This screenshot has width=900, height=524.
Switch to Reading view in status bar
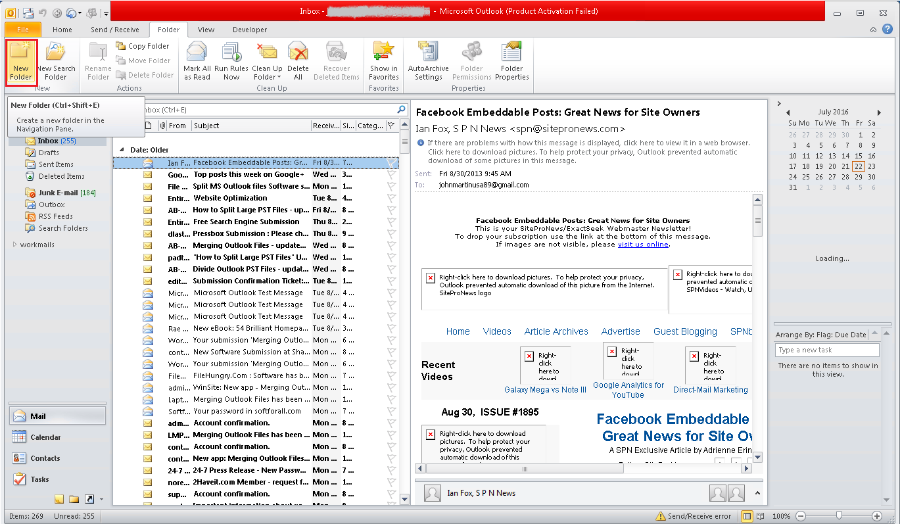click(x=760, y=516)
